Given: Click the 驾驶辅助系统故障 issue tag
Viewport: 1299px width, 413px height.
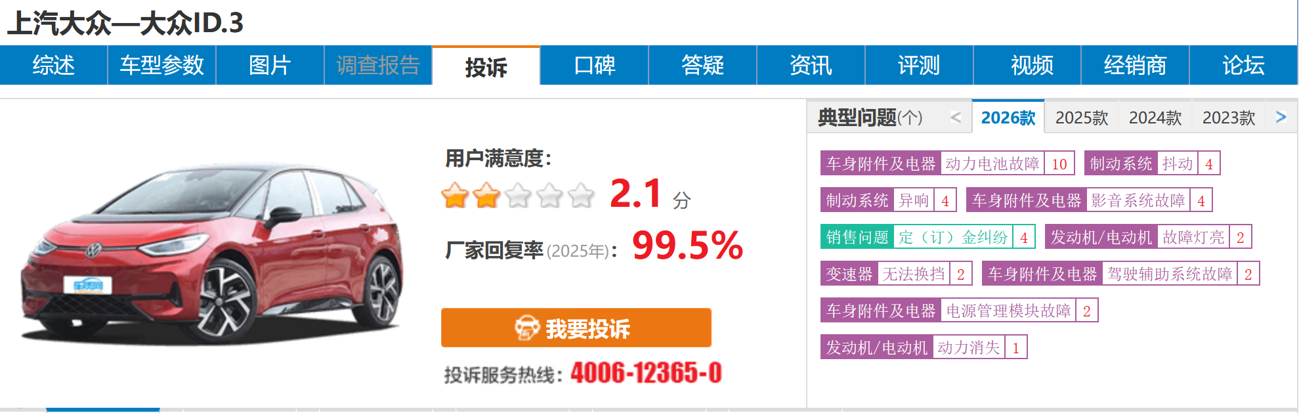Looking at the screenshot, I should [x=1170, y=274].
